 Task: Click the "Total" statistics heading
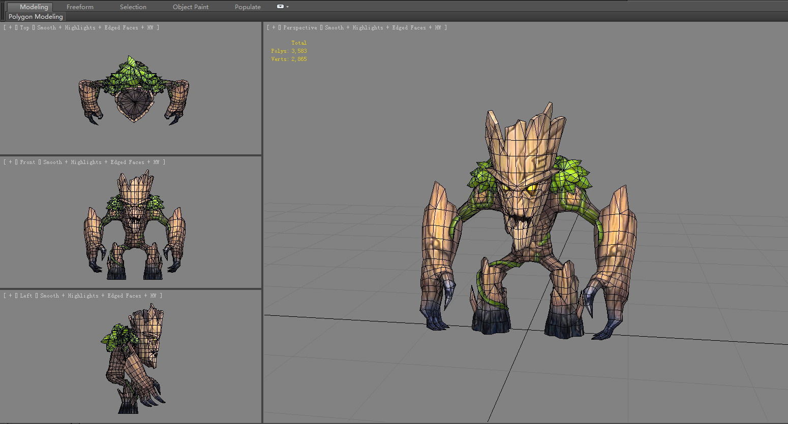pos(299,43)
